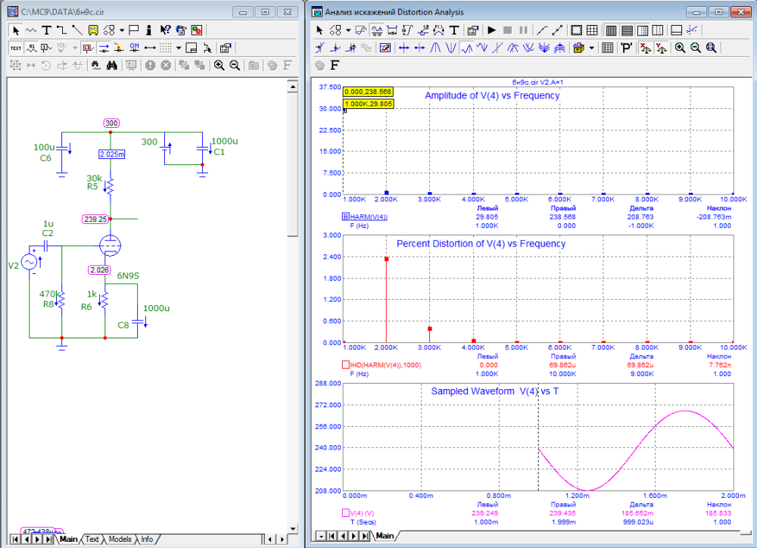This screenshot has width=757, height=548.
Task: Toggle the IHD(HARM(V(4)),1000) curve checkbox
Action: click(x=345, y=366)
